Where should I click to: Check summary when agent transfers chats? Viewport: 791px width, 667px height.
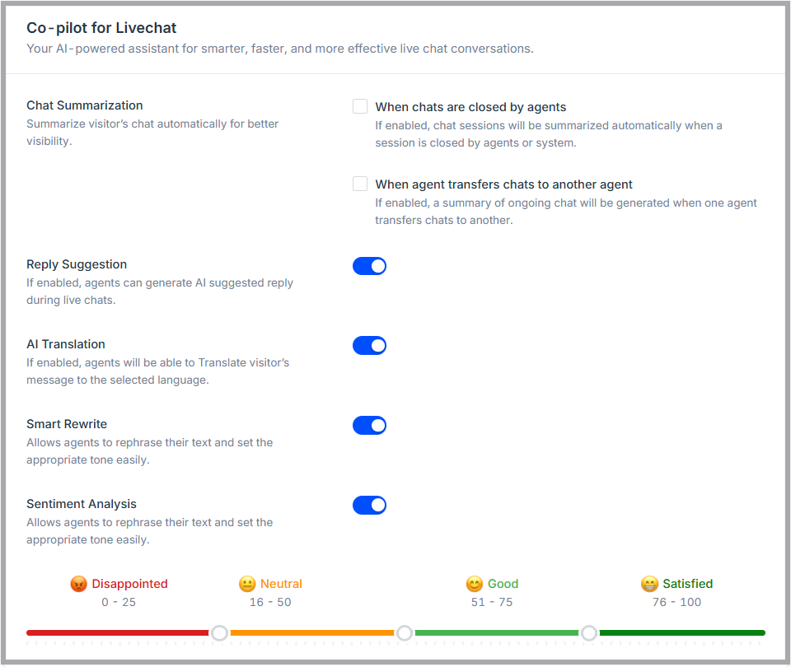pyautogui.click(x=360, y=184)
